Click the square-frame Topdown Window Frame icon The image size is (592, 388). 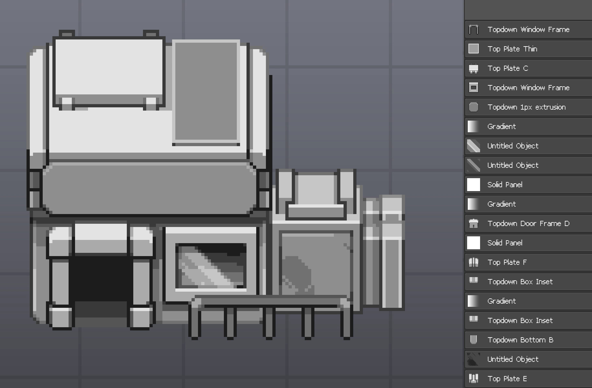pyautogui.click(x=474, y=88)
